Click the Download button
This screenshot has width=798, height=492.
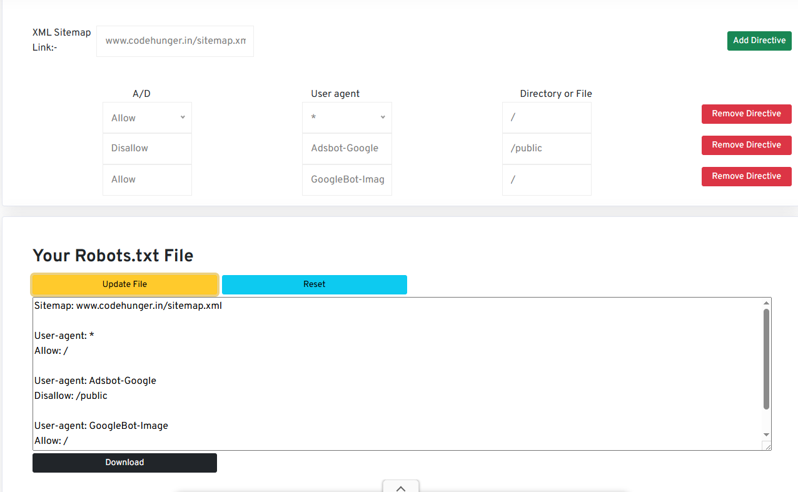pyautogui.click(x=124, y=463)
